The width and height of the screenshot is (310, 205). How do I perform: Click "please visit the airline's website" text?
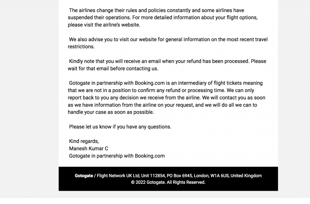tap(104, 25)
